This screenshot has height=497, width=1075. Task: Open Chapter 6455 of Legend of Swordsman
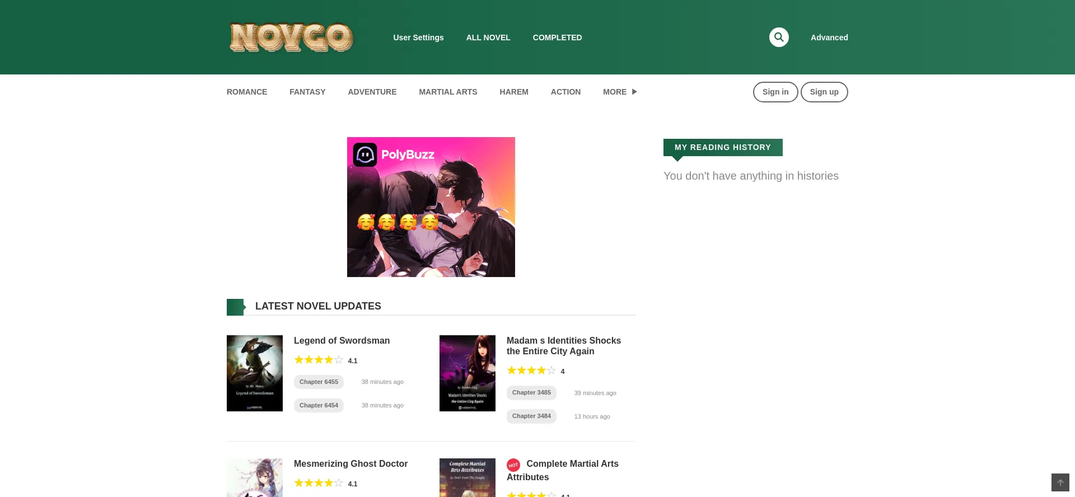click(x=319, y=382)
